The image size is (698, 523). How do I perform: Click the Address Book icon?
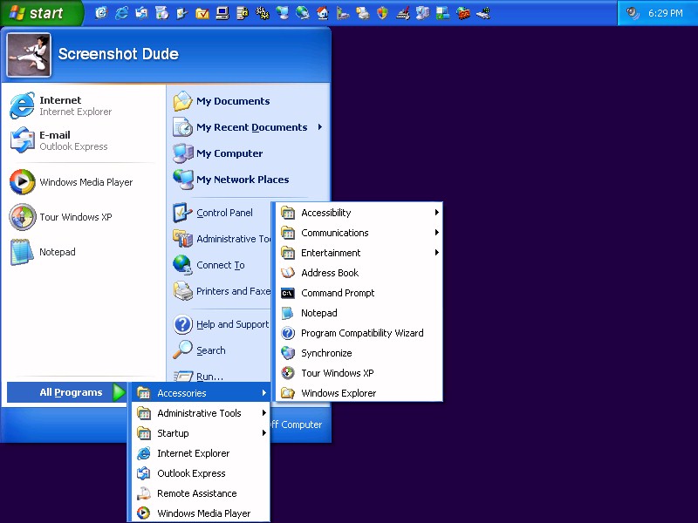[288, 273]
